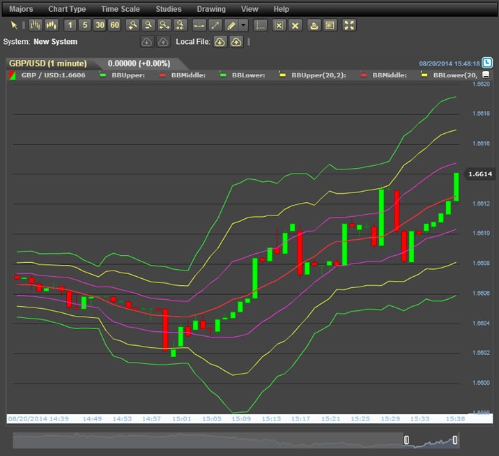
Task: Click the right handle of range navigator
Action: pyautogui.click(x=455, y=440)
